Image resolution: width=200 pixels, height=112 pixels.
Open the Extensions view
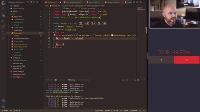[x=3, y=27]
